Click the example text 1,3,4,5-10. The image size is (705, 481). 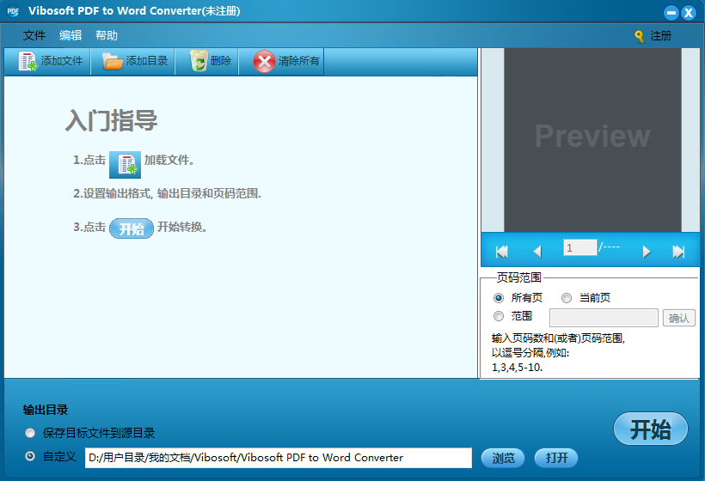click(517, 368)
